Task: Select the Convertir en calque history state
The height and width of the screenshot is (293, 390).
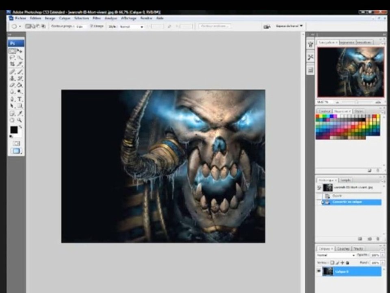Action: [352, 202]
